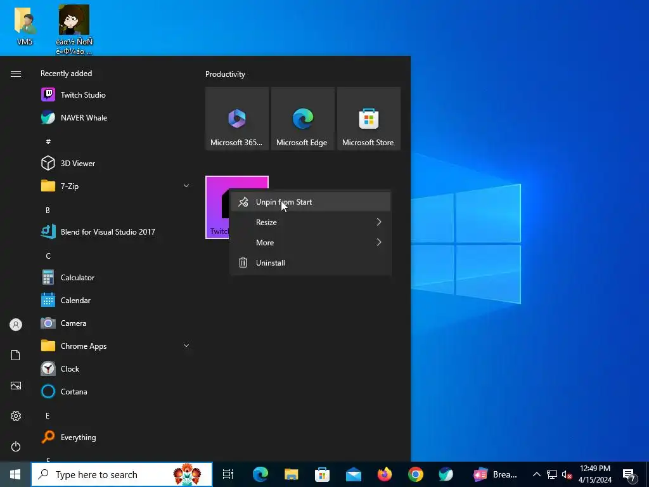Select Uninstall in the context menu
The image size is (649, 487).
[311, 263]
